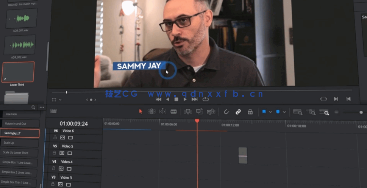The width and height of the screenshot is (367, 188).
Task: Click the blue Marker icon
Action: coord(278,112)
